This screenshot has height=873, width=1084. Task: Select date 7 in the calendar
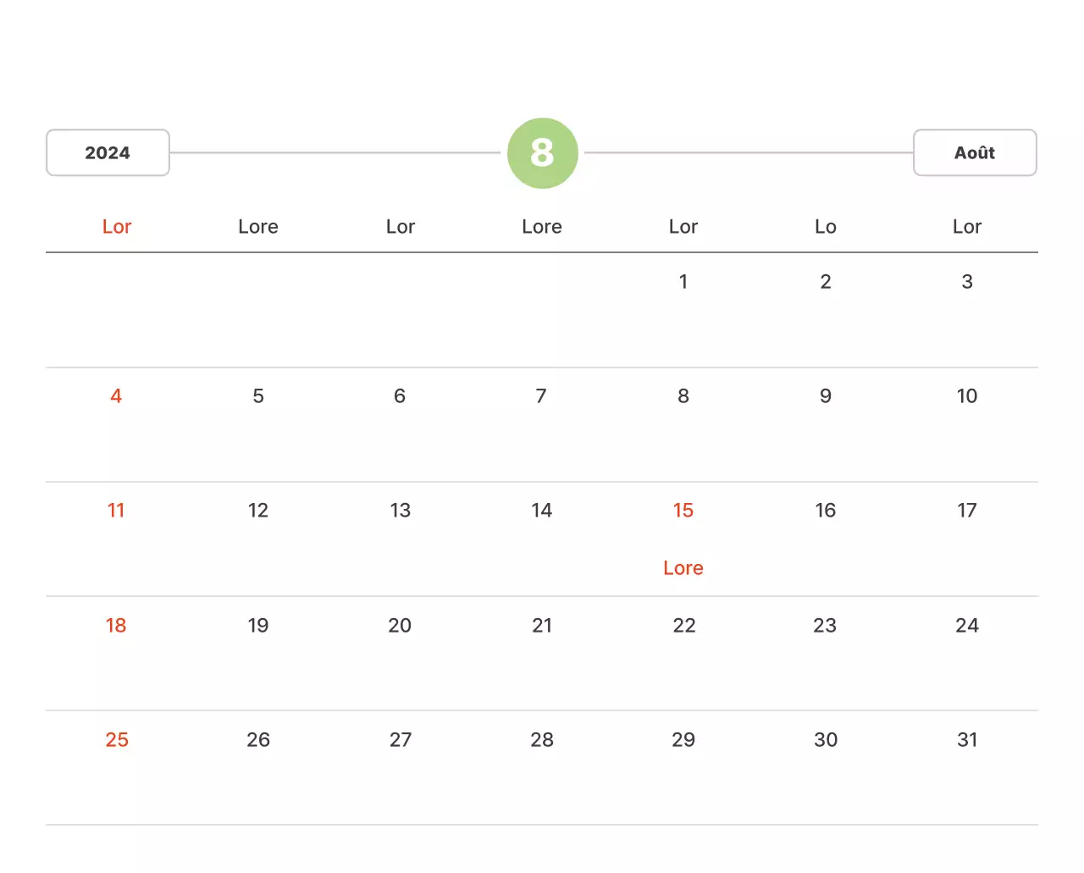tap(541, 396)
